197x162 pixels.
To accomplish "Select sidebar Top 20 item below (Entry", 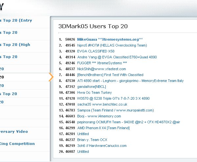I will pyautogui.click(x=9, y=32).
